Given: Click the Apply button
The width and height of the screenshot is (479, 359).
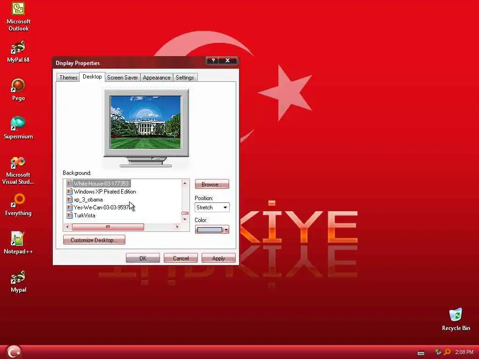Looking at the screenshot, I should (218, 258).
